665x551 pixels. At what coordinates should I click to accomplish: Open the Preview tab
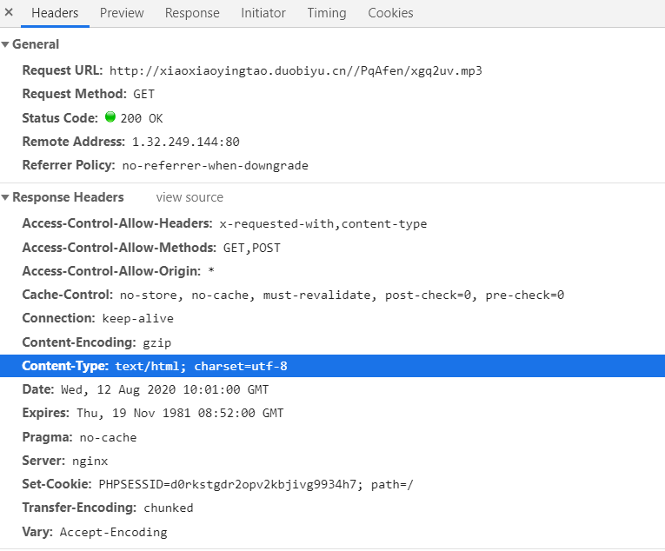pyautogui.click(x=122, y=13)
